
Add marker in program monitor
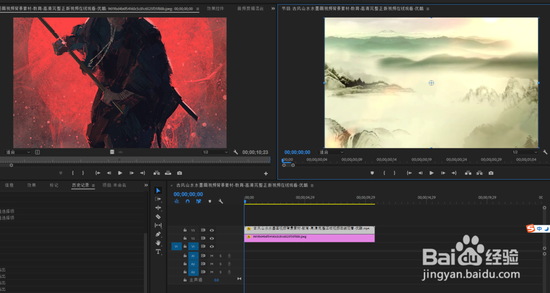[372, 173]
